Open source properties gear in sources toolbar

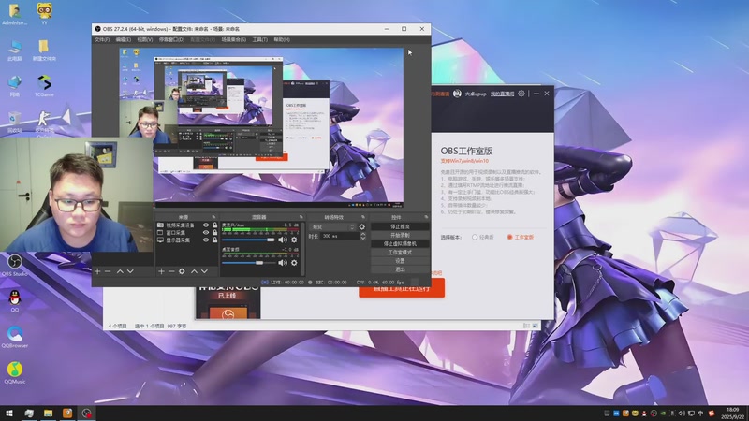182,271
